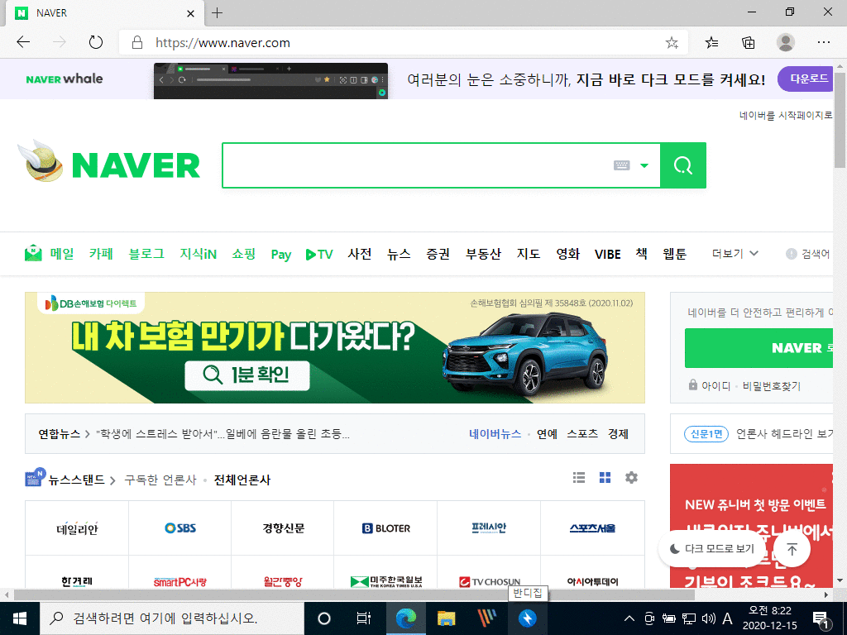Switch the newsstand to grid view icon
This screenshot has width=847, height=635.
(605, 477)
